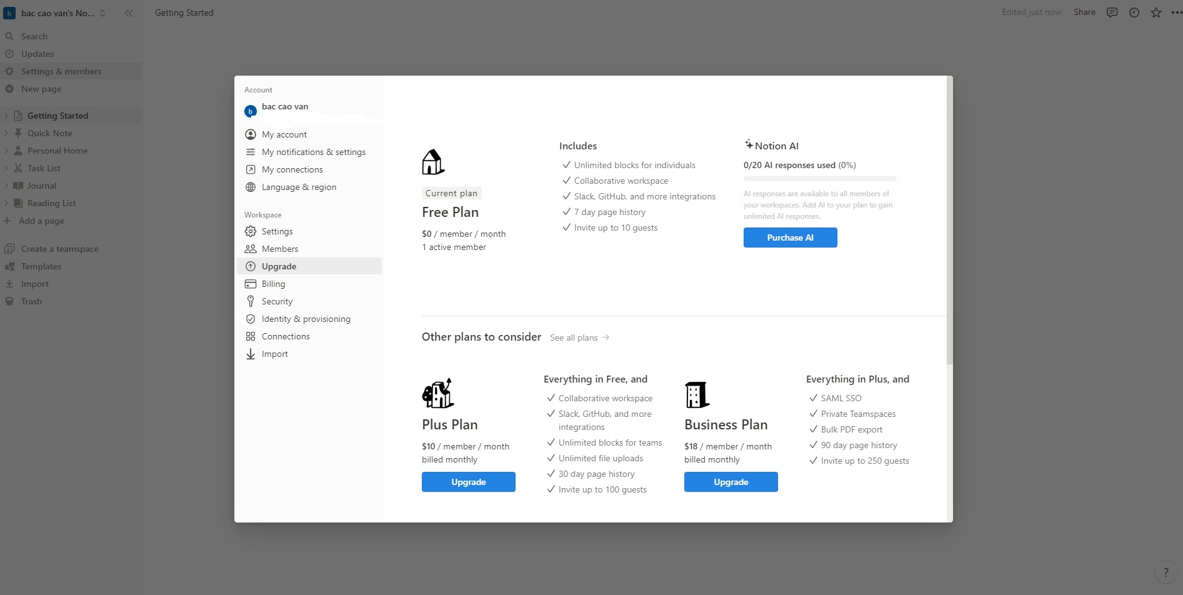Image resolution: width=1183 pixels, height=595 pixels.
Task: Upgrade to the Business Plan
Action: pyautogui.click(x=731, y=482)
